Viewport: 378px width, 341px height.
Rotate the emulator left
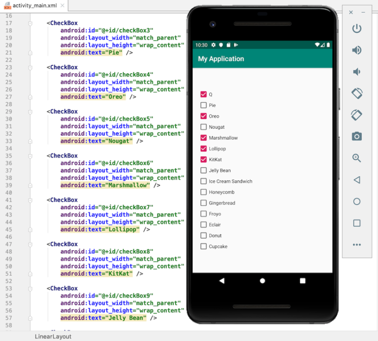coord(357,93)
